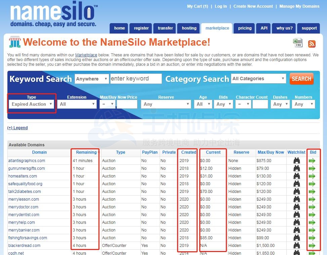Viewport: 327px width, 255px height.
Task: Open the CSV export icon
Action: point(297,43)
